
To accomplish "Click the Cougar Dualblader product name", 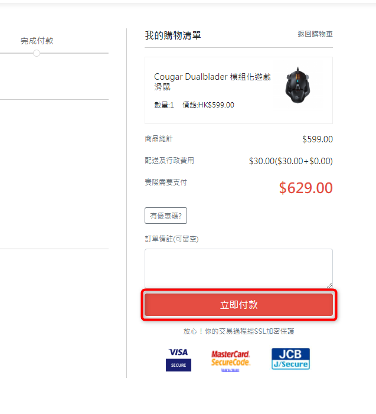I will 212,82.
